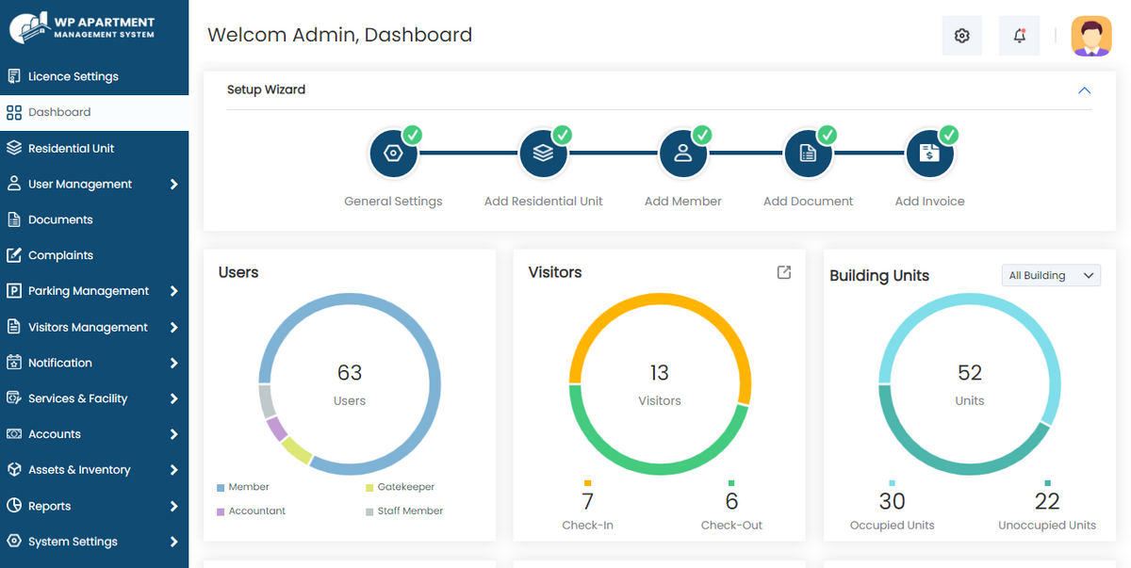This screenshot has height=568, width=1131.
Task: Click the WP Apartment Management System logo
Action: (82, 28)
